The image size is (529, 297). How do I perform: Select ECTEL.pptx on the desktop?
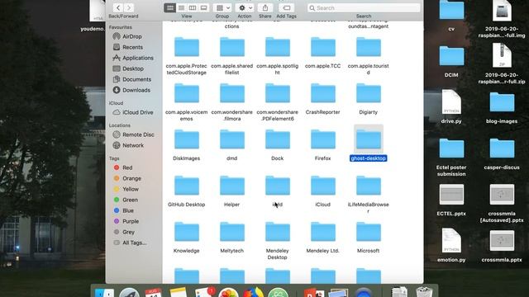coord(451,195)
